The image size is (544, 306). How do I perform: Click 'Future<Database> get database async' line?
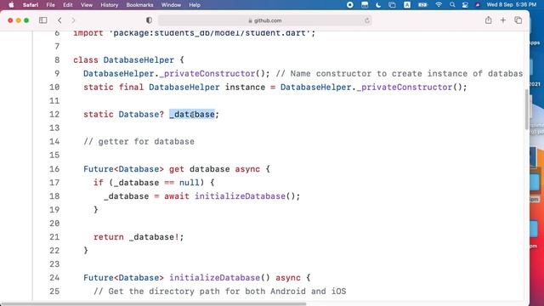[177, 169]
